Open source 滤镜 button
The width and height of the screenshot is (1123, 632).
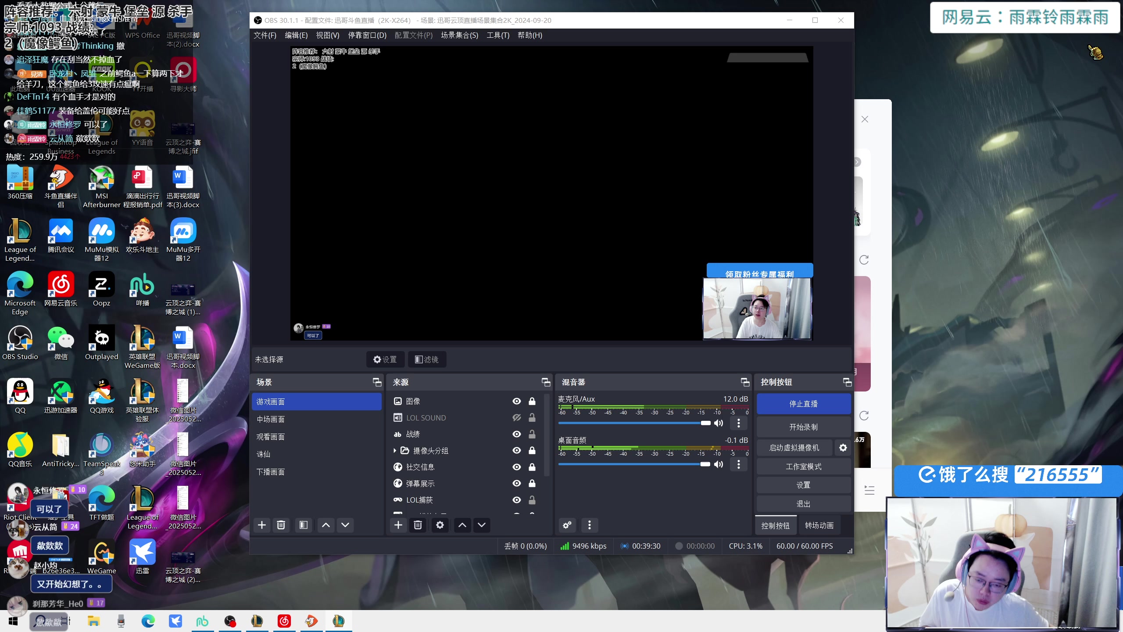pos(427,359)
